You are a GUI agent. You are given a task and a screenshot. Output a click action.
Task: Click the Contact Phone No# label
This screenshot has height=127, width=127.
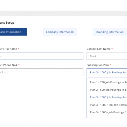coord(9,65)
